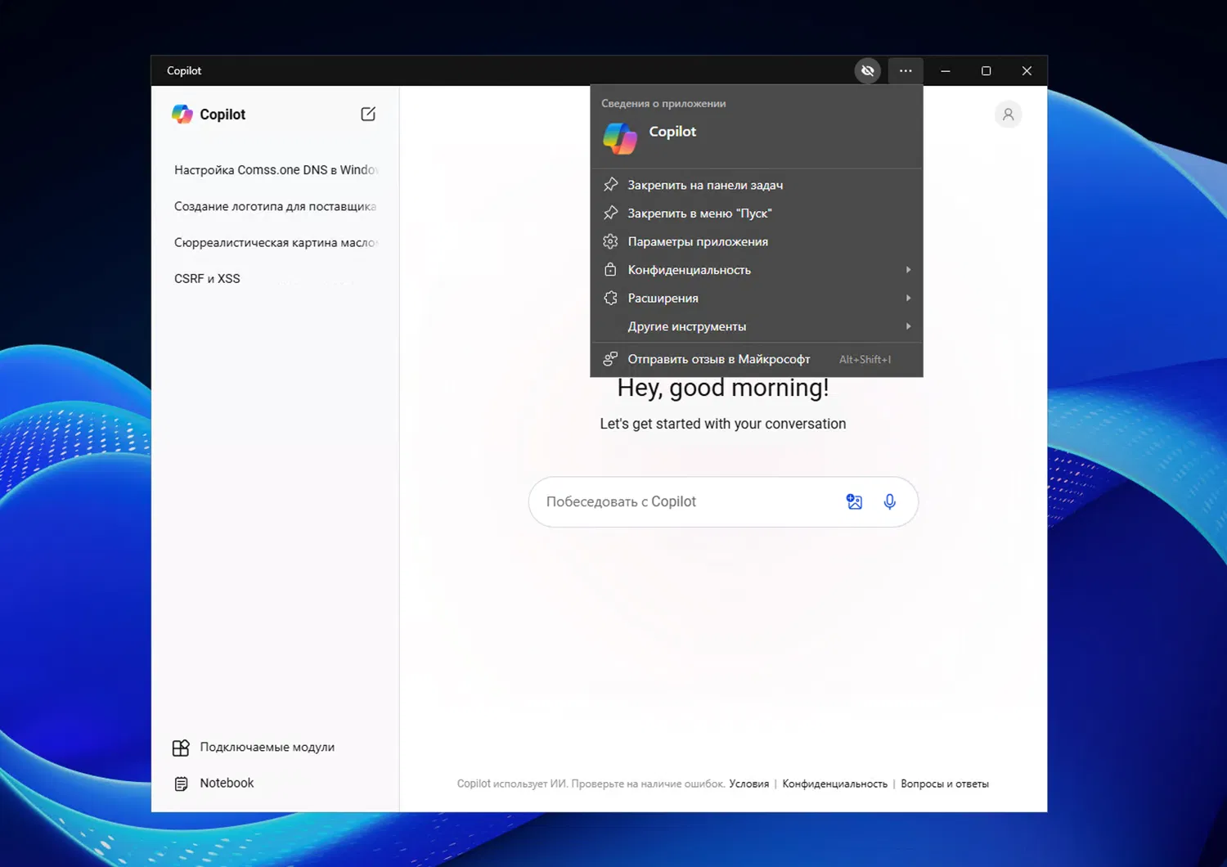
Task: Click the Notebook page icon in sidebar
Action: point(182,784)
